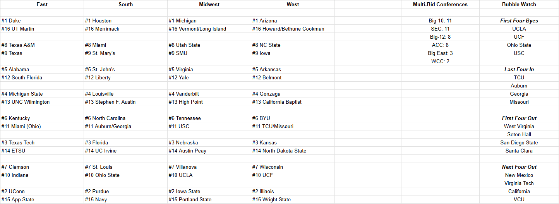Click the Last Four In heading cell
Viewport: 559px width, 204px height.
pyautogui.click(x=519, y=70)
